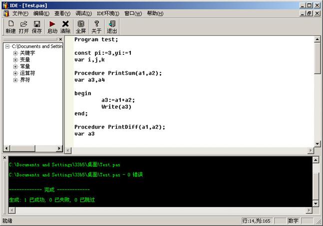Select the 变量 tree item label
323x226 pixels.
coord(25,60)
